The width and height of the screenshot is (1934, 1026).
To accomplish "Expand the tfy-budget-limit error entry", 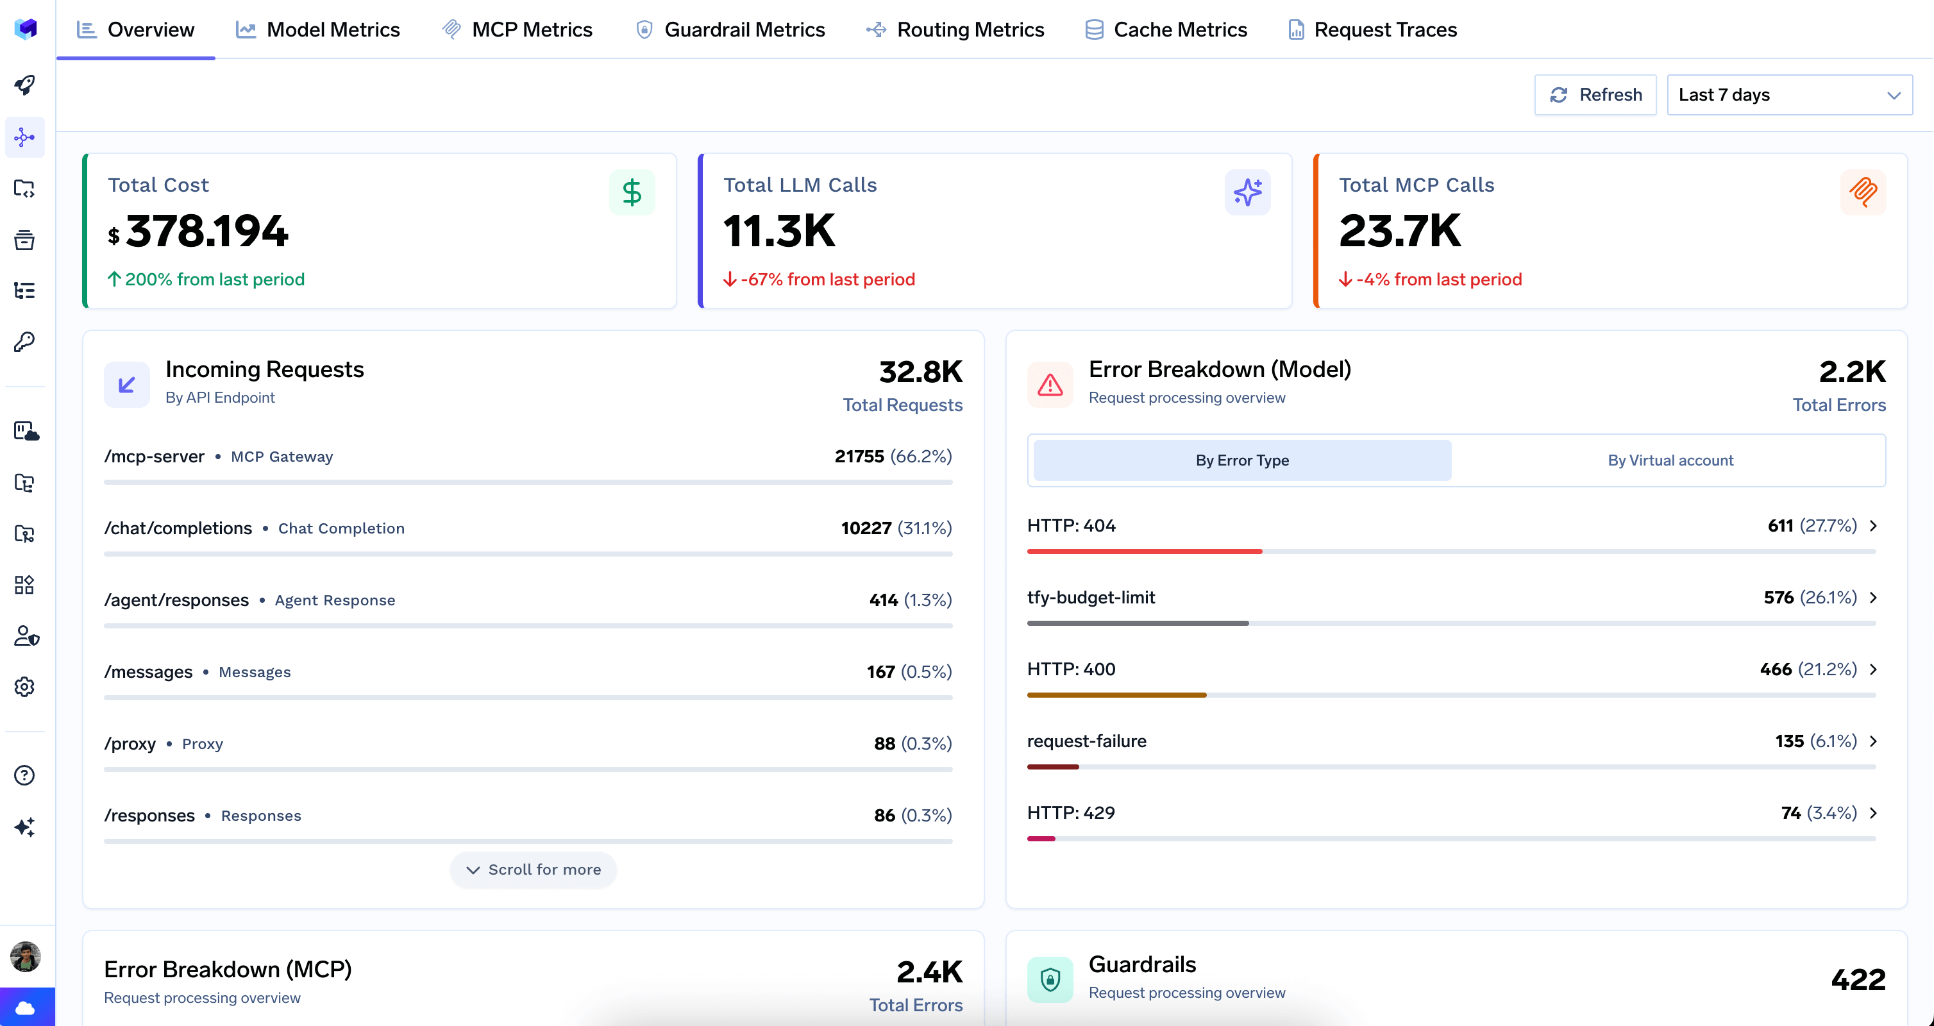I will click(x=1872, y=598).
